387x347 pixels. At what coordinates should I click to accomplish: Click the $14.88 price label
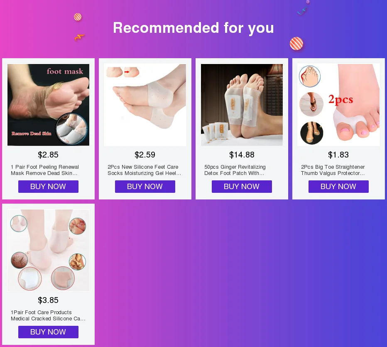[242, 155]
